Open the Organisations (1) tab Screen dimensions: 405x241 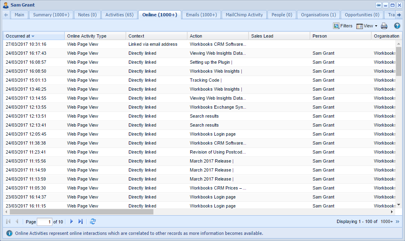[318, 15]
